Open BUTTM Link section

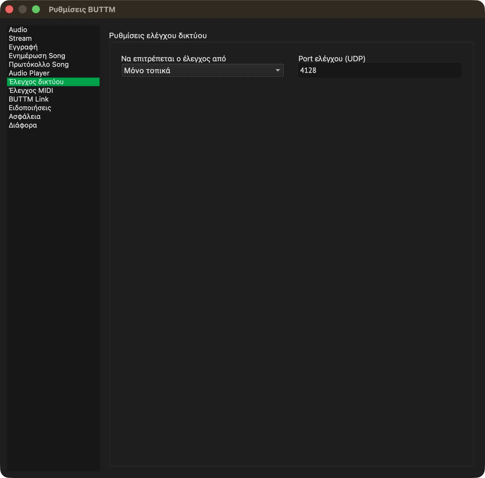[x=53, y=99]
